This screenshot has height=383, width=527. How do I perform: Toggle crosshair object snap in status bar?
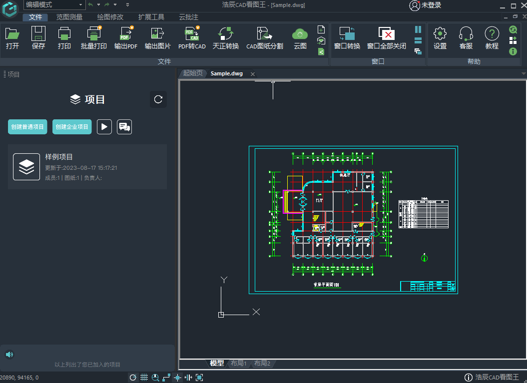click(x=177, y=378)
